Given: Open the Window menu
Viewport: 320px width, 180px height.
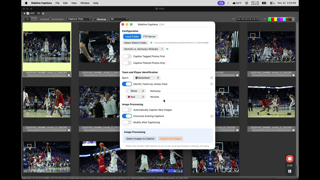Looking at the screenshot, I should tap(85, 3).
